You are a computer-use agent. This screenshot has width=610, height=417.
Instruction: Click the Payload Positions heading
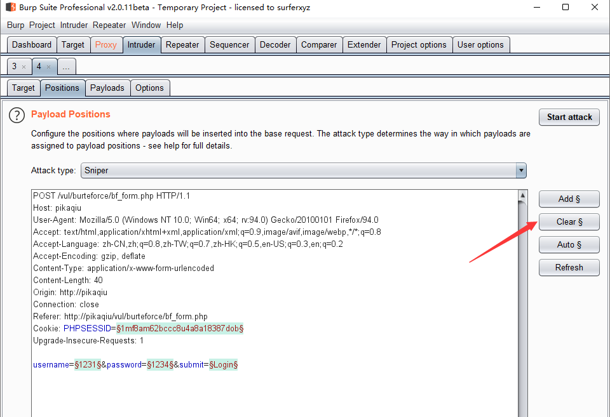71,114
